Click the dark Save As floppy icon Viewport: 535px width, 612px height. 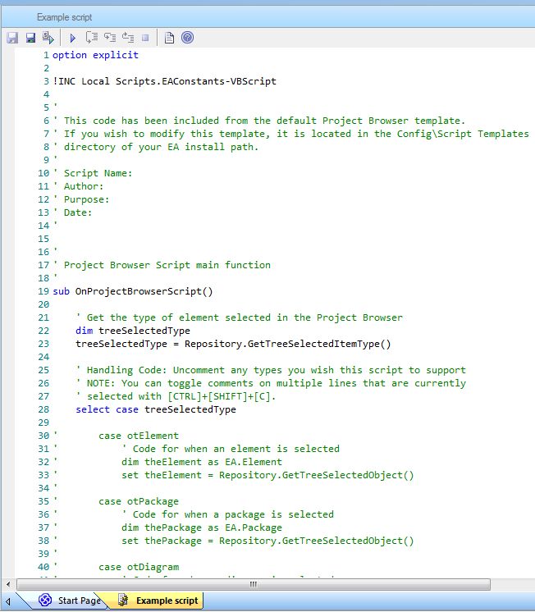30,38
